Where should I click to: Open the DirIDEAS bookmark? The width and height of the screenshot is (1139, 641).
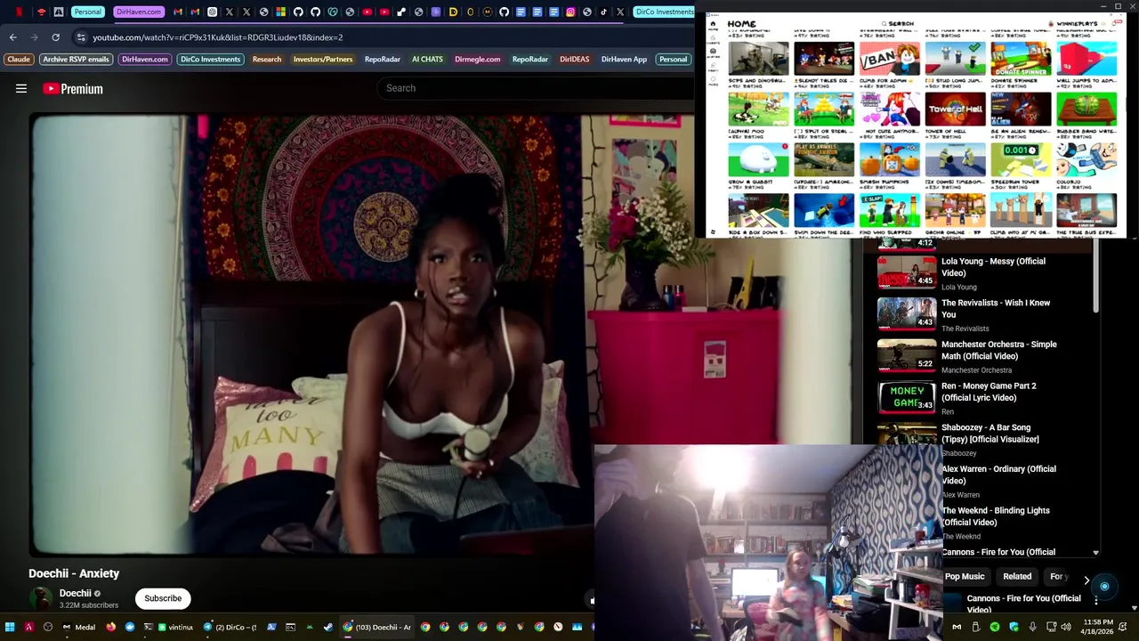tap(574, 59)
